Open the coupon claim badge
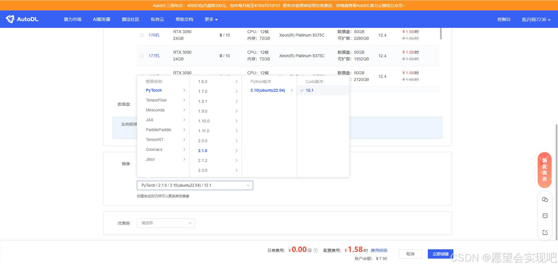This screenshot has height=267, width=558. [545, 170]
